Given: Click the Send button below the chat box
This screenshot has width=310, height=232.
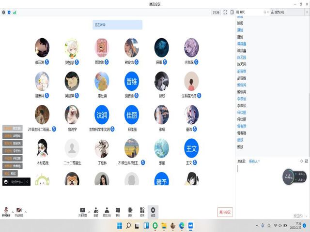Looking at the screenshot, I should 297,216.
